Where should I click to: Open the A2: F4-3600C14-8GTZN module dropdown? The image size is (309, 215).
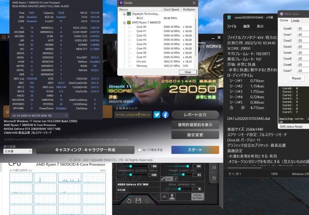coord(39,116)
